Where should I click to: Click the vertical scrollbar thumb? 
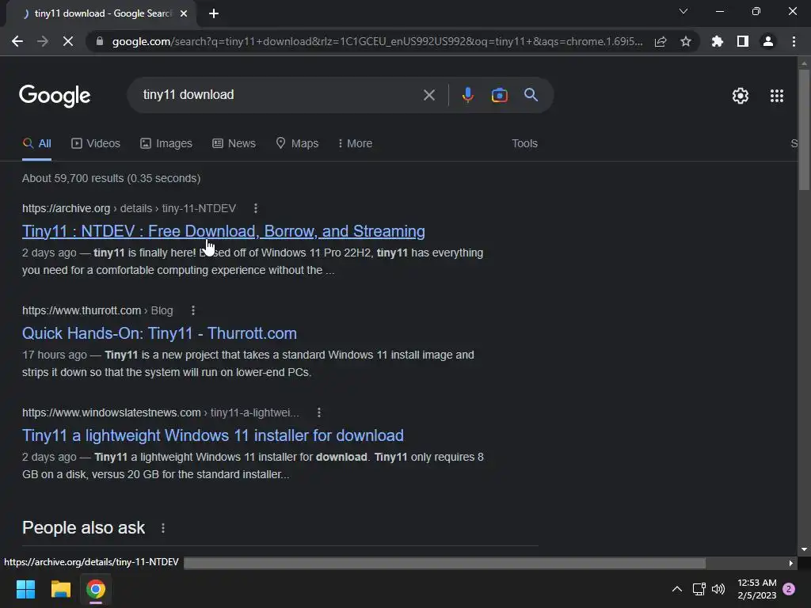point(804,129)
